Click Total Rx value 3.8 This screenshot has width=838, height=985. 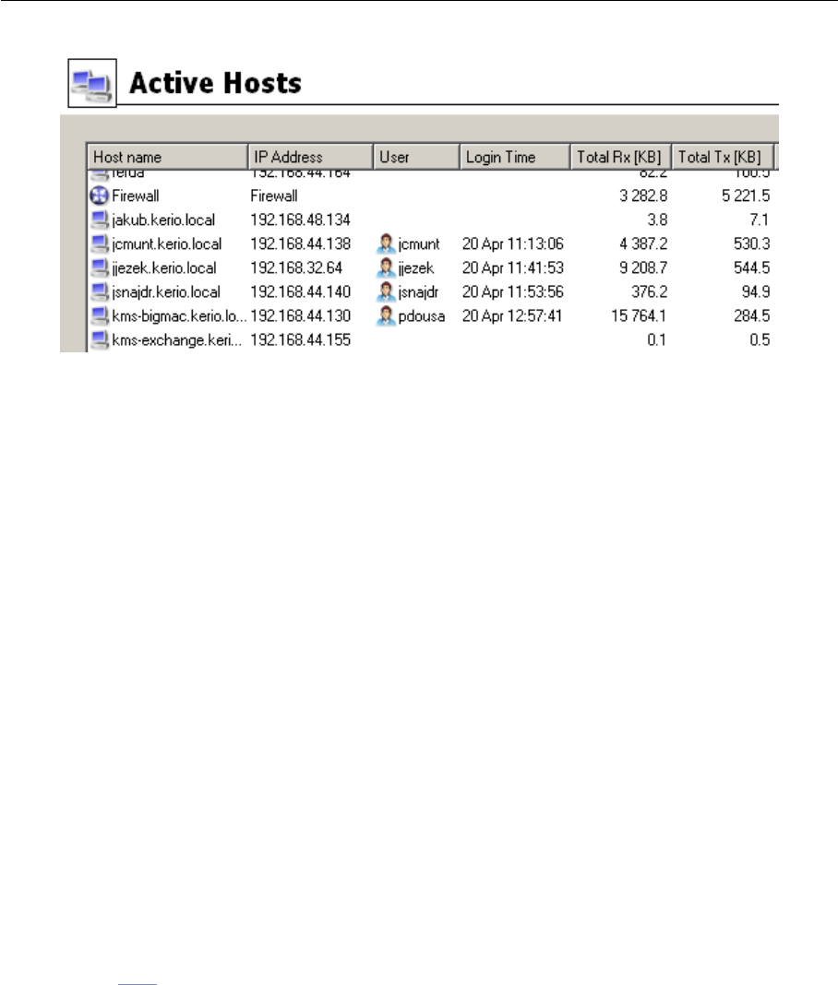[658, 220]
